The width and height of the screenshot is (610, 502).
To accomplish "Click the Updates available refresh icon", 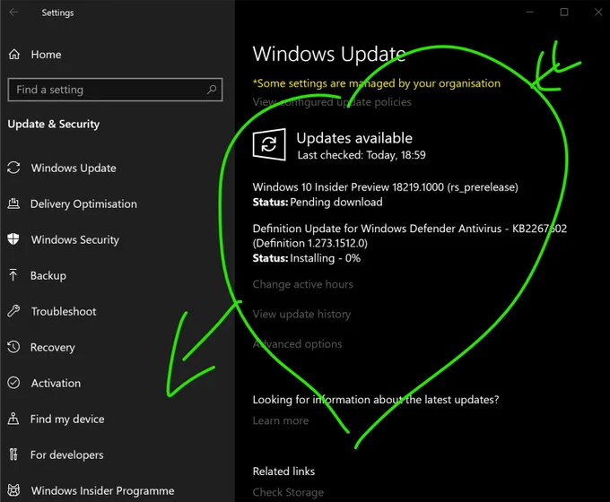I will [x=269, y=144].
